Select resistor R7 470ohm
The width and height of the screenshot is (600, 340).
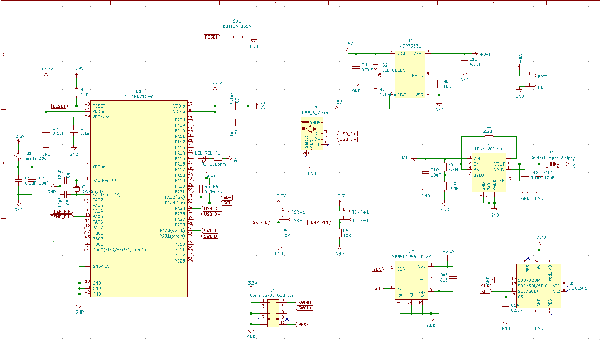pos(376,92)
